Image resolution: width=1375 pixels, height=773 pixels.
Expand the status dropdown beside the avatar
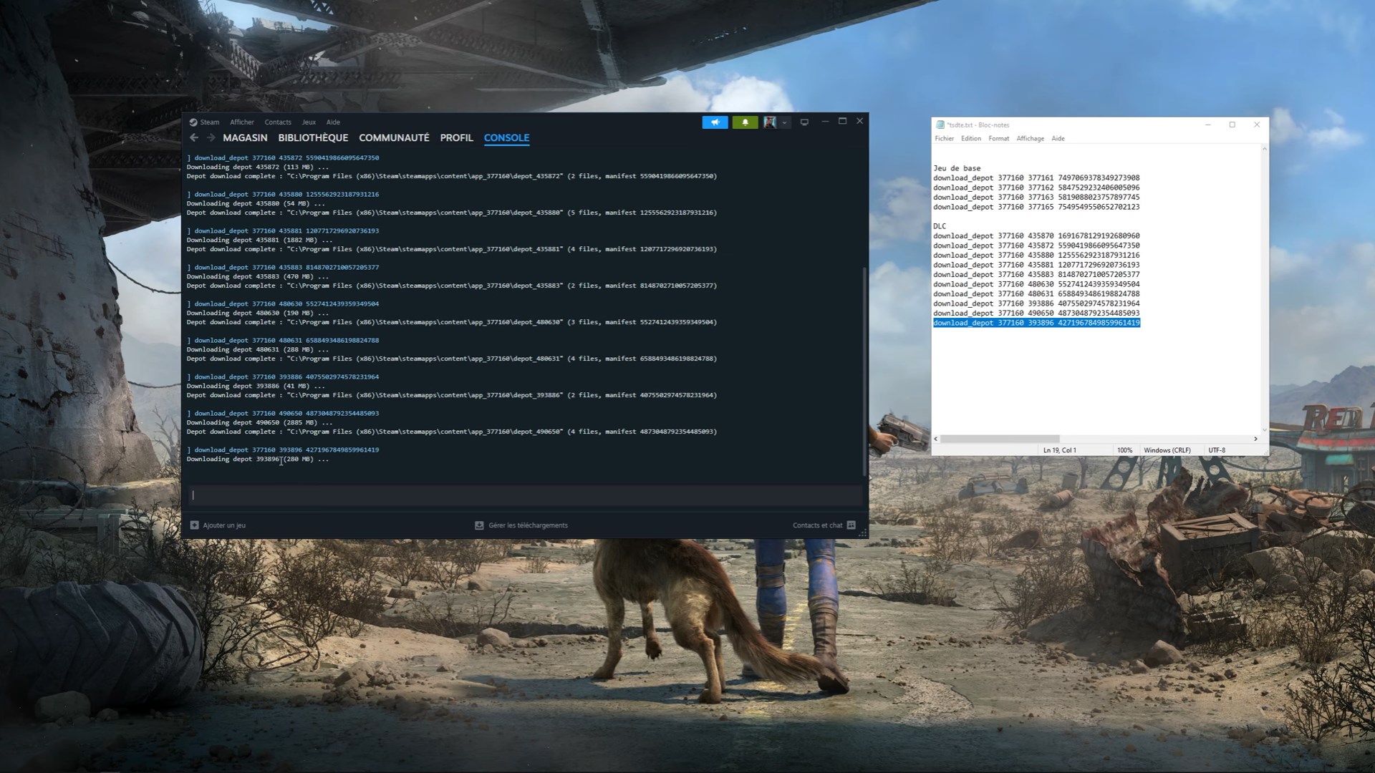pos(784,122)
